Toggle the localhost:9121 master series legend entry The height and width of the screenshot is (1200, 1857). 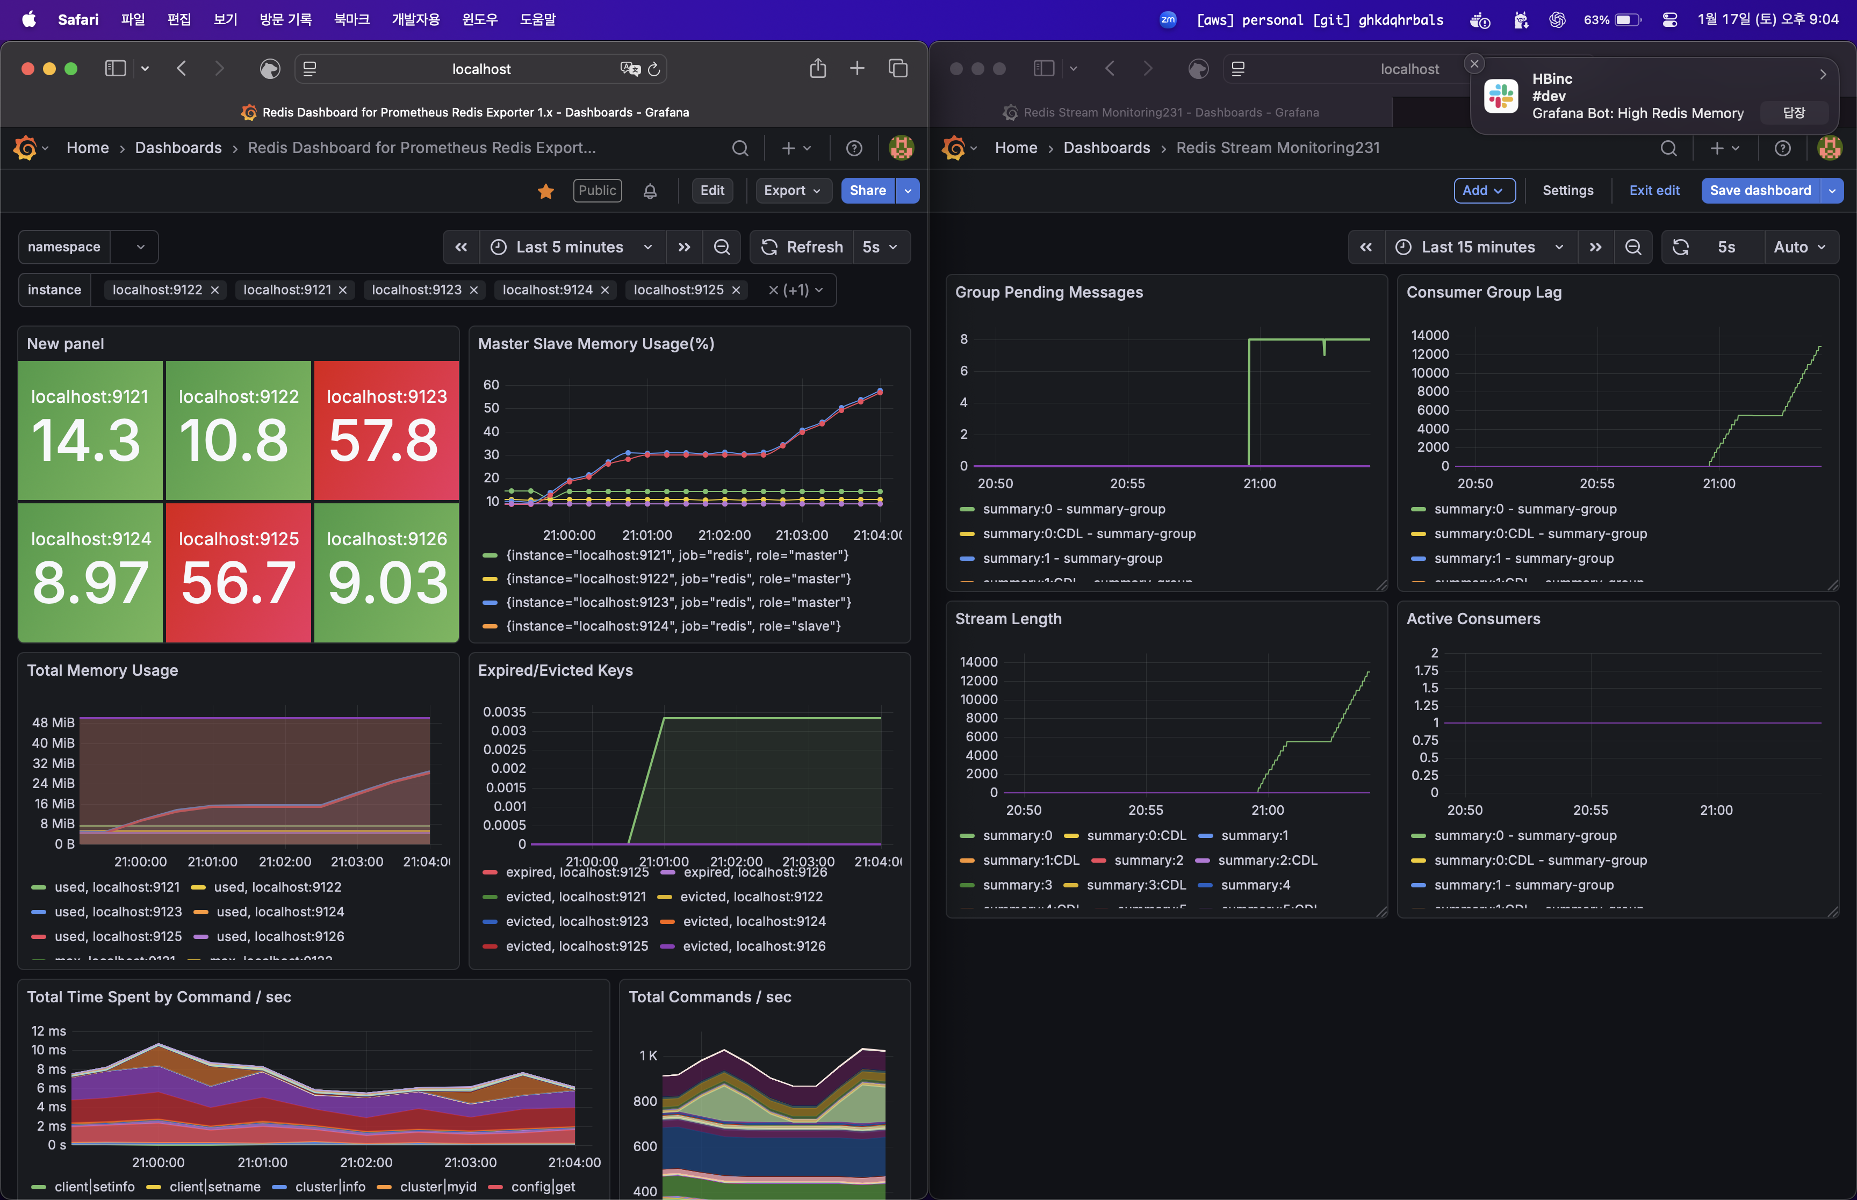click(x=676, y=555)
